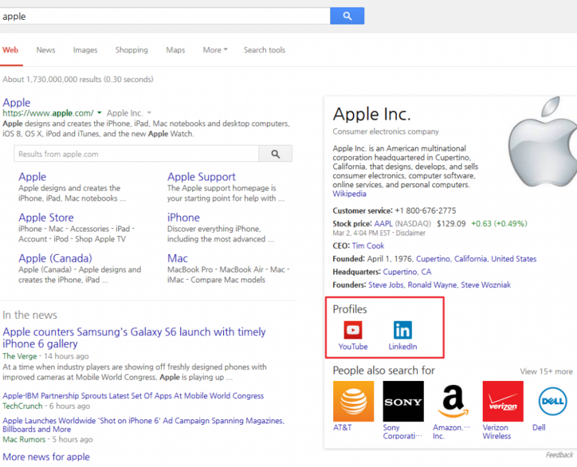Switch to the Maps tab
577x467 pixels.
175,50
